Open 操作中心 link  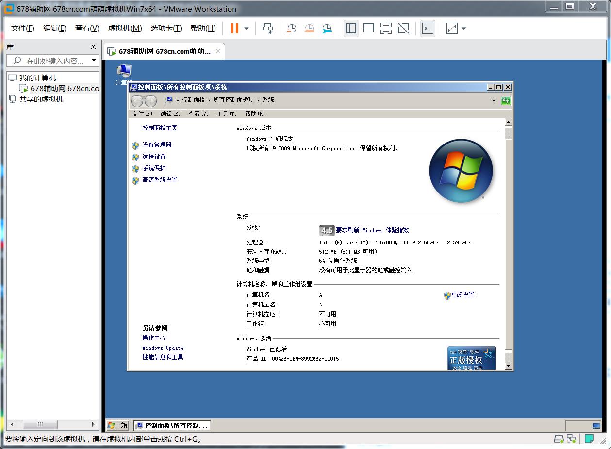[154, 338]
